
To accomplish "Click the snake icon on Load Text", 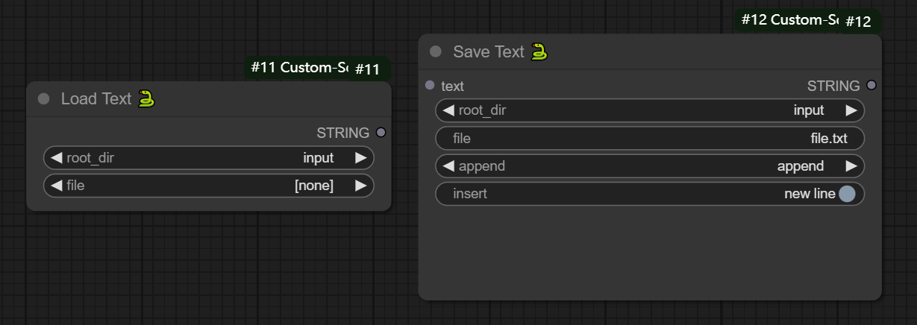I will click(147, 98).
